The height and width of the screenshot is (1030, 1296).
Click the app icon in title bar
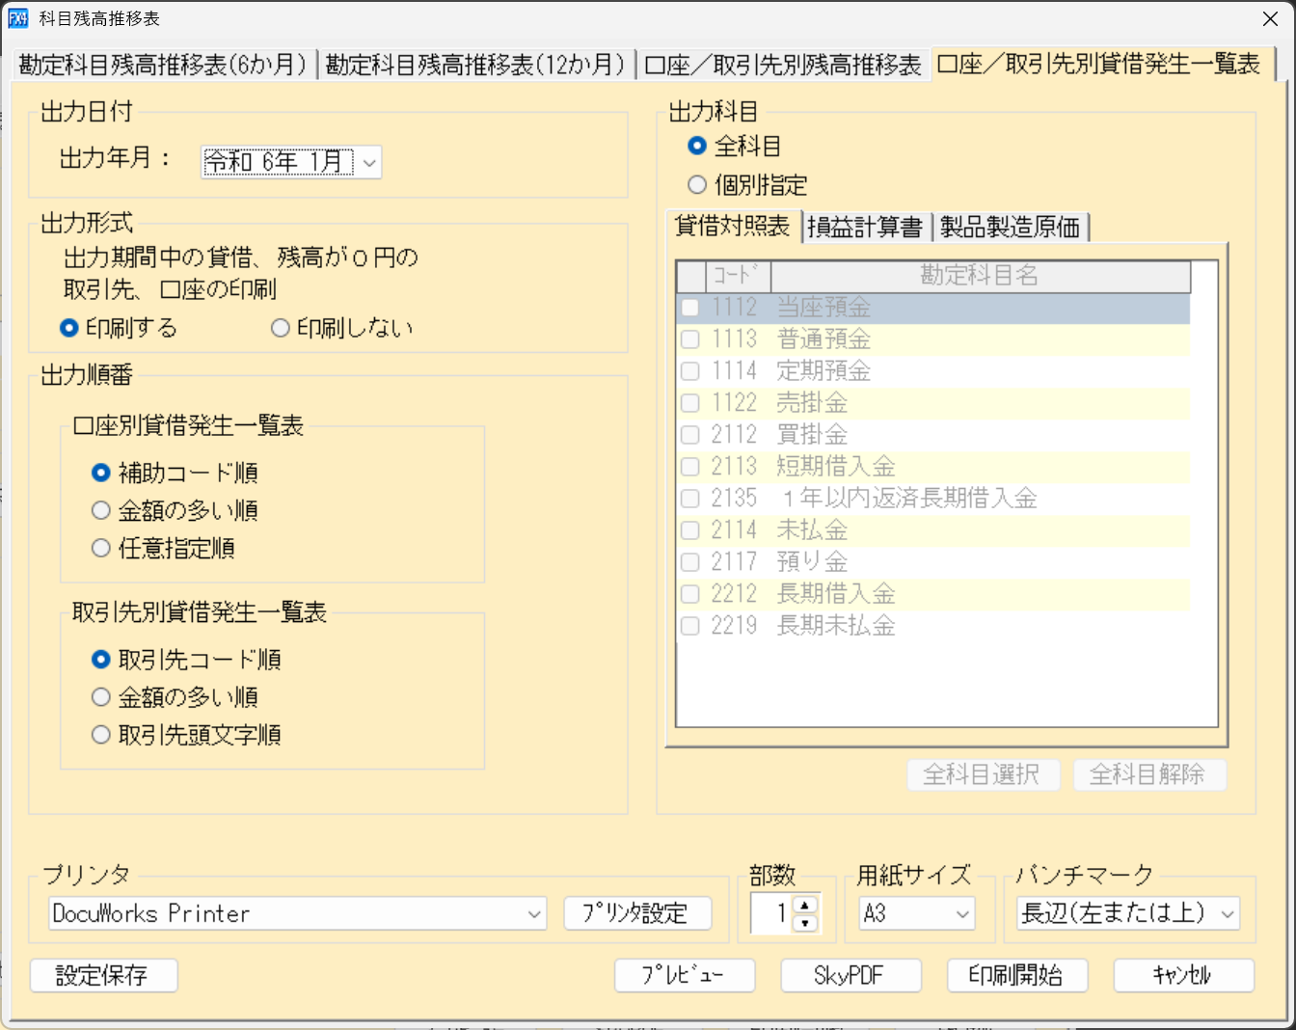point(18,18)
